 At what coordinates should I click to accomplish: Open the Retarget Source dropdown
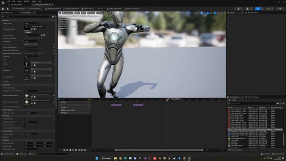(31, 23)
